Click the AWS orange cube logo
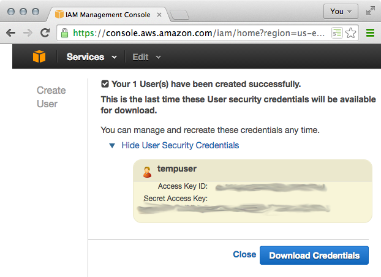381x277 pixels. [x=39, y=56]
